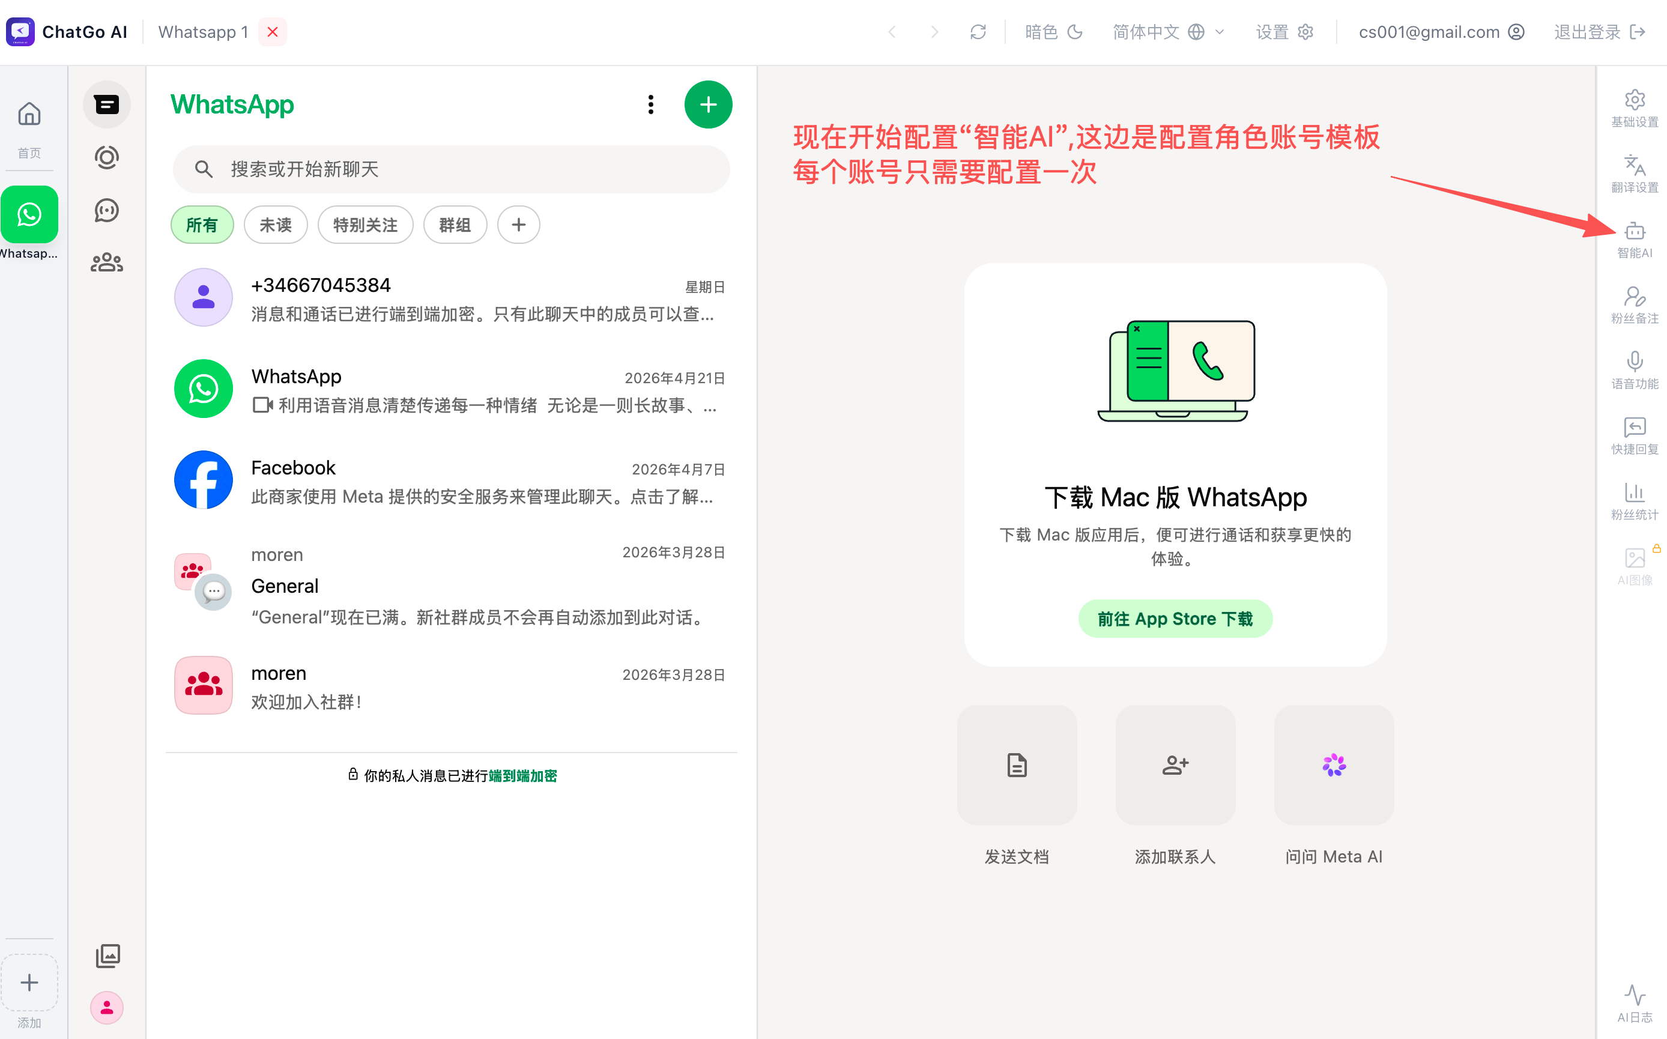Select the 未读 chat filter
Image resolution: width=1667 pixels, height=1039 pixels.
click(276, 225)
